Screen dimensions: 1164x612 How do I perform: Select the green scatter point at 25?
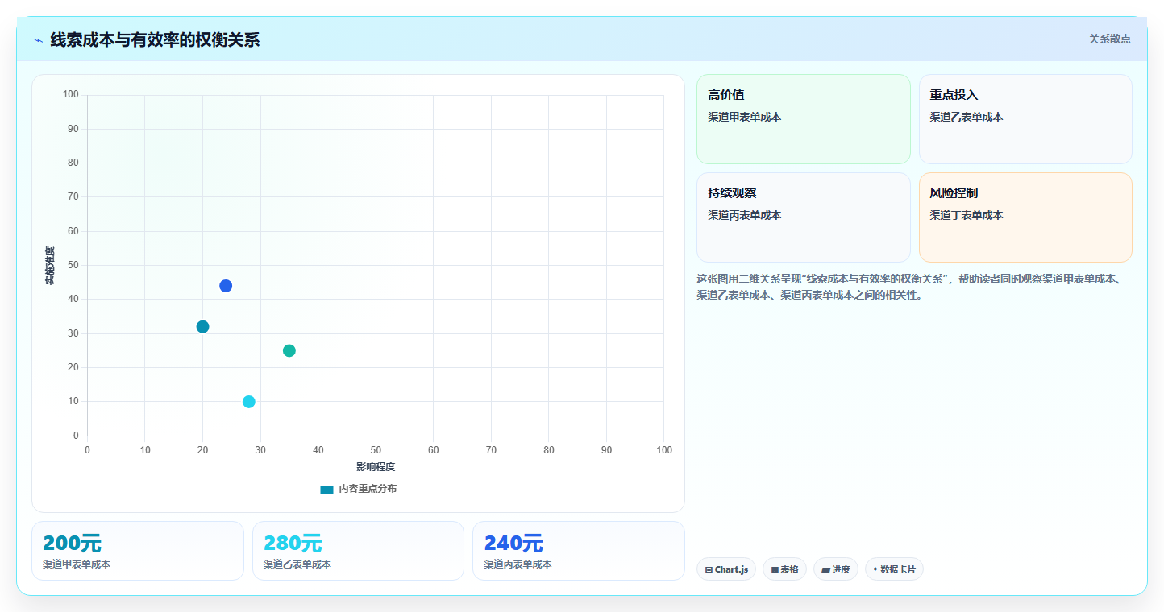289,350
